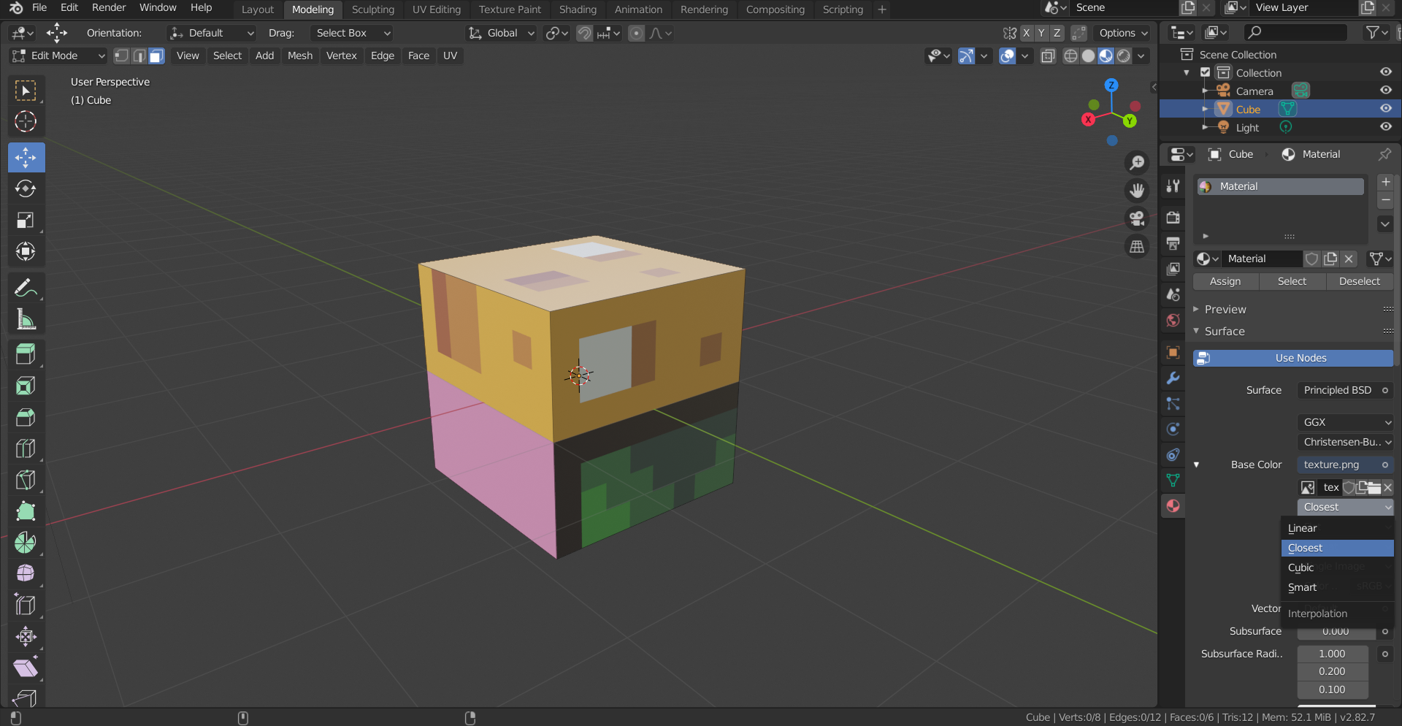This screenshot has width=1402, height=726.
Task: Select Linear interpolation option
Action: pos(1337,528)
